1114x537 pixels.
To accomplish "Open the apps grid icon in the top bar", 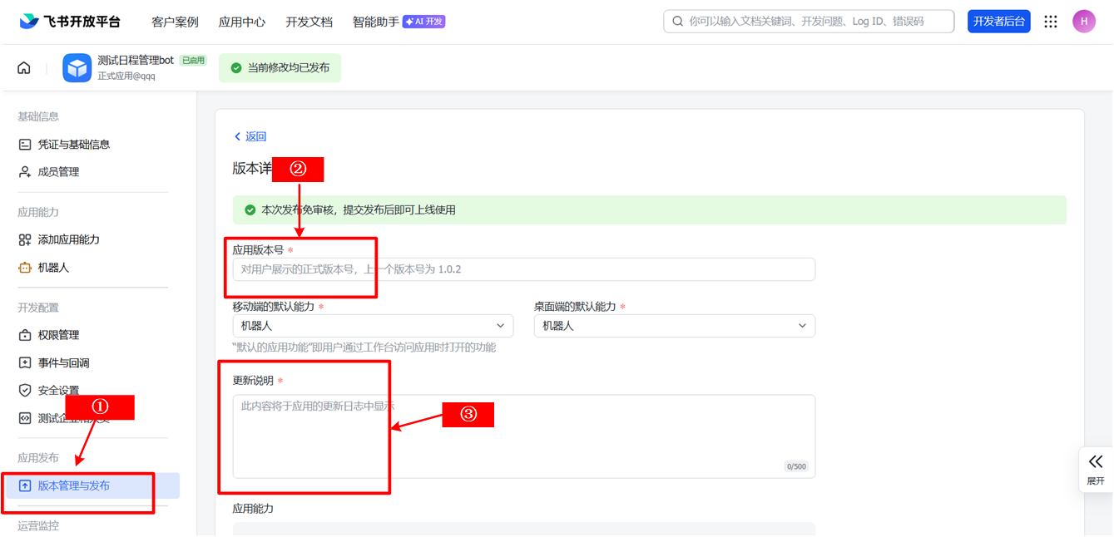I will (x=1051, y=22).
